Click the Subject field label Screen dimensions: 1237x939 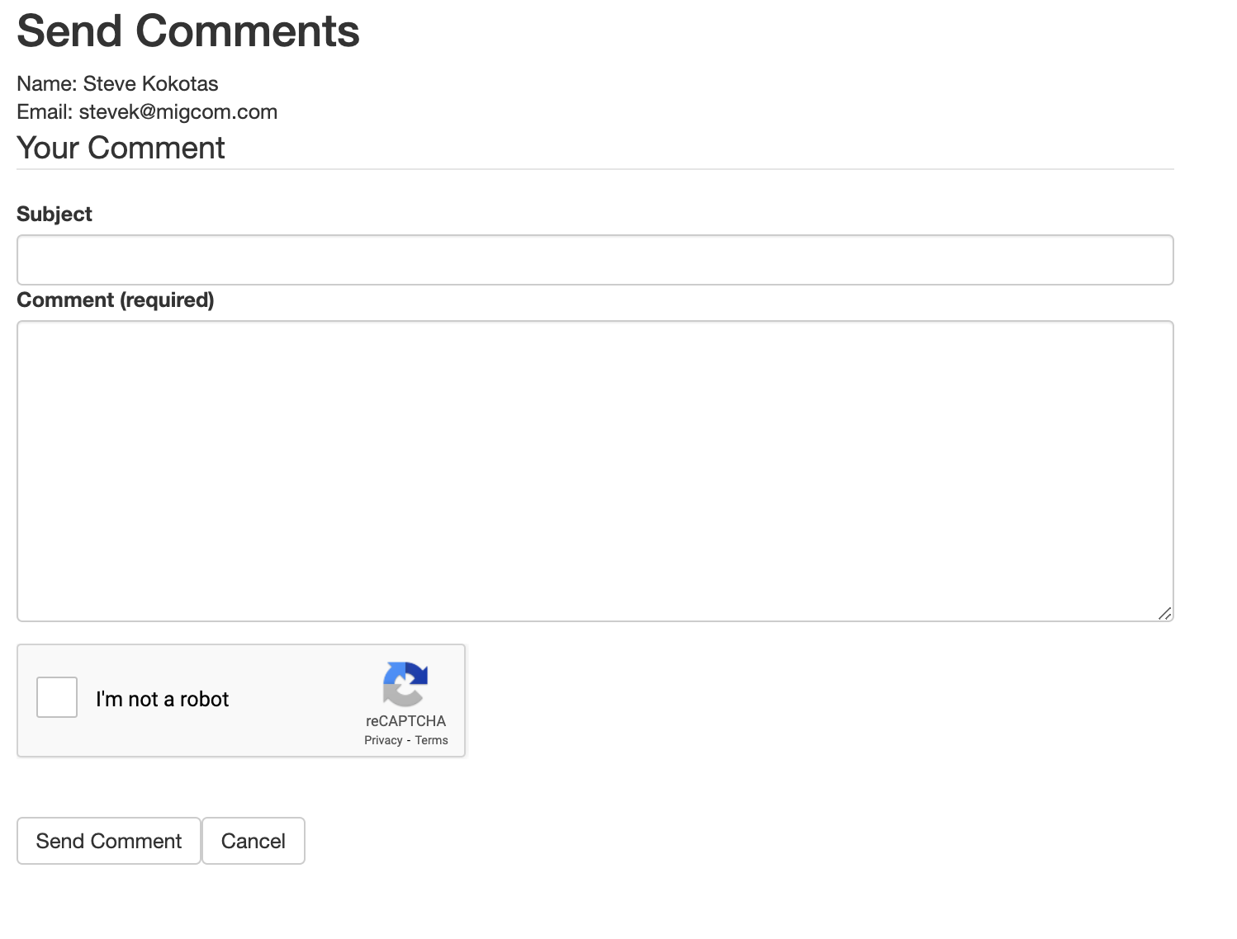click(55, 214)
